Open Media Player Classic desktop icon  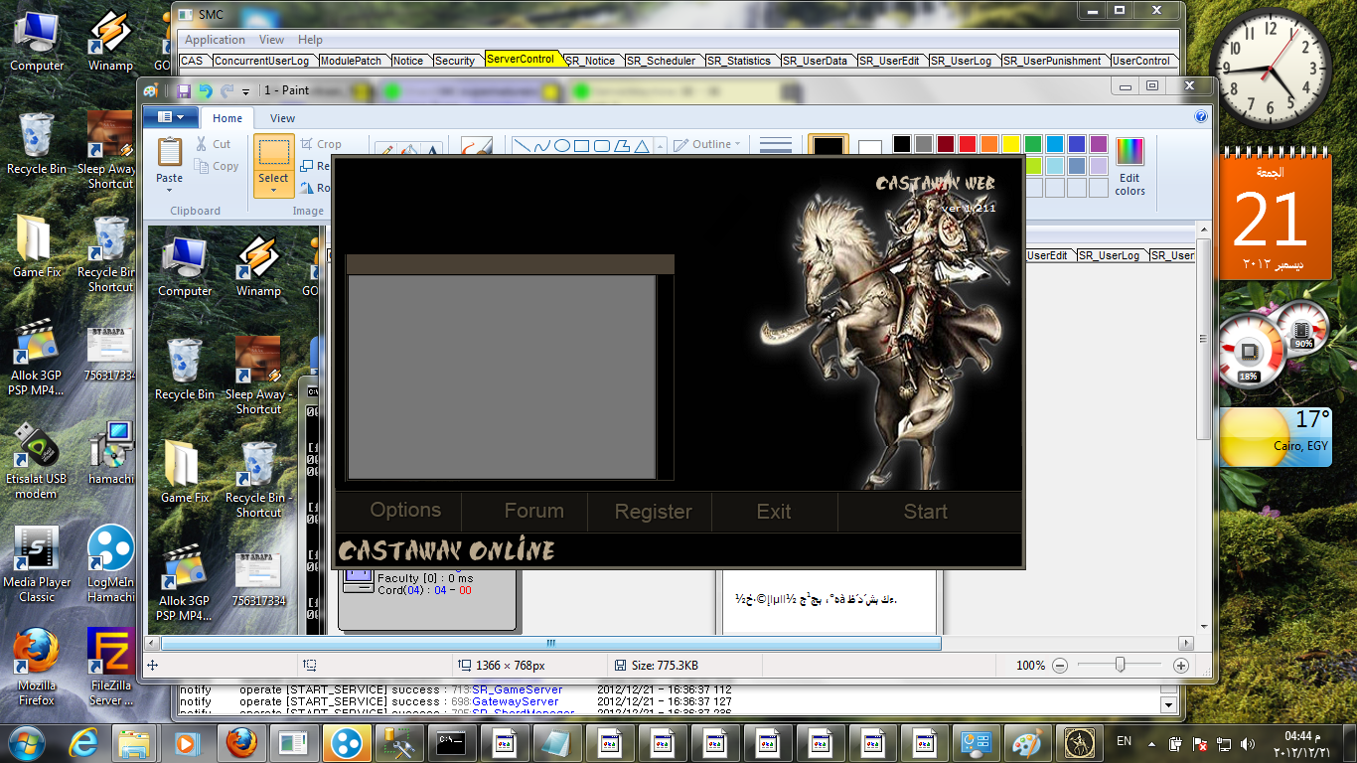click(37, 563)
